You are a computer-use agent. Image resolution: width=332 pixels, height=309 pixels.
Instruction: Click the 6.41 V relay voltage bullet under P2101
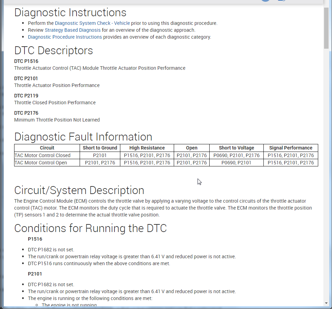132,291
